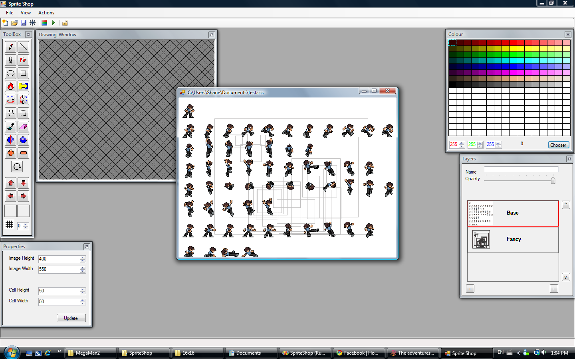
Task: Click the Open folder toolbar icon
Action: tap(14, 23)
